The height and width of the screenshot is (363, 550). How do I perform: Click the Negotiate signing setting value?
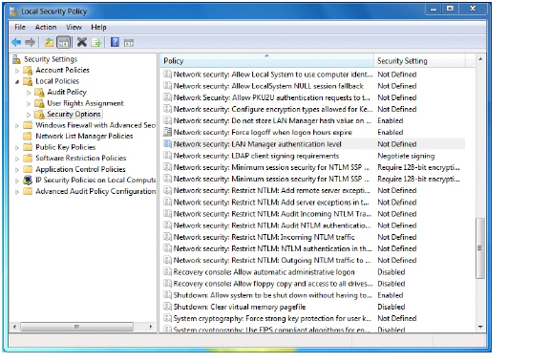pos(406,156)
